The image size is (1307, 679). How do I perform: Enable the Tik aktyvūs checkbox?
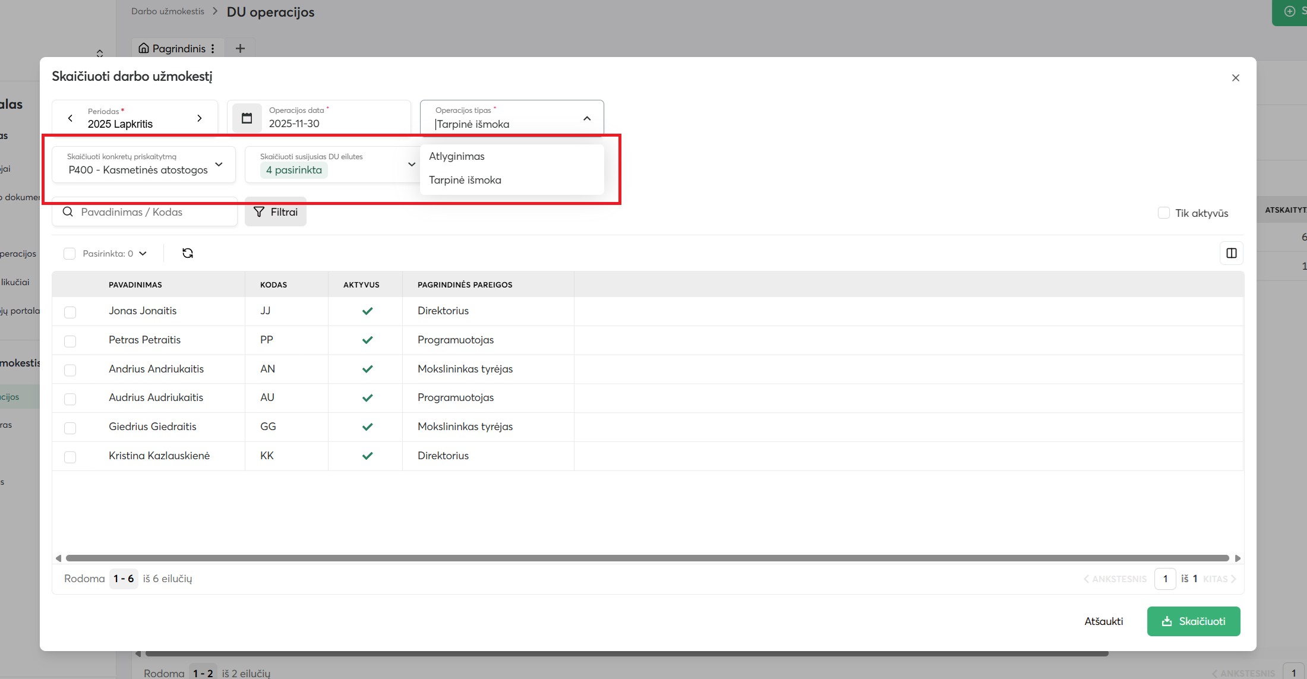[1164, 213]
